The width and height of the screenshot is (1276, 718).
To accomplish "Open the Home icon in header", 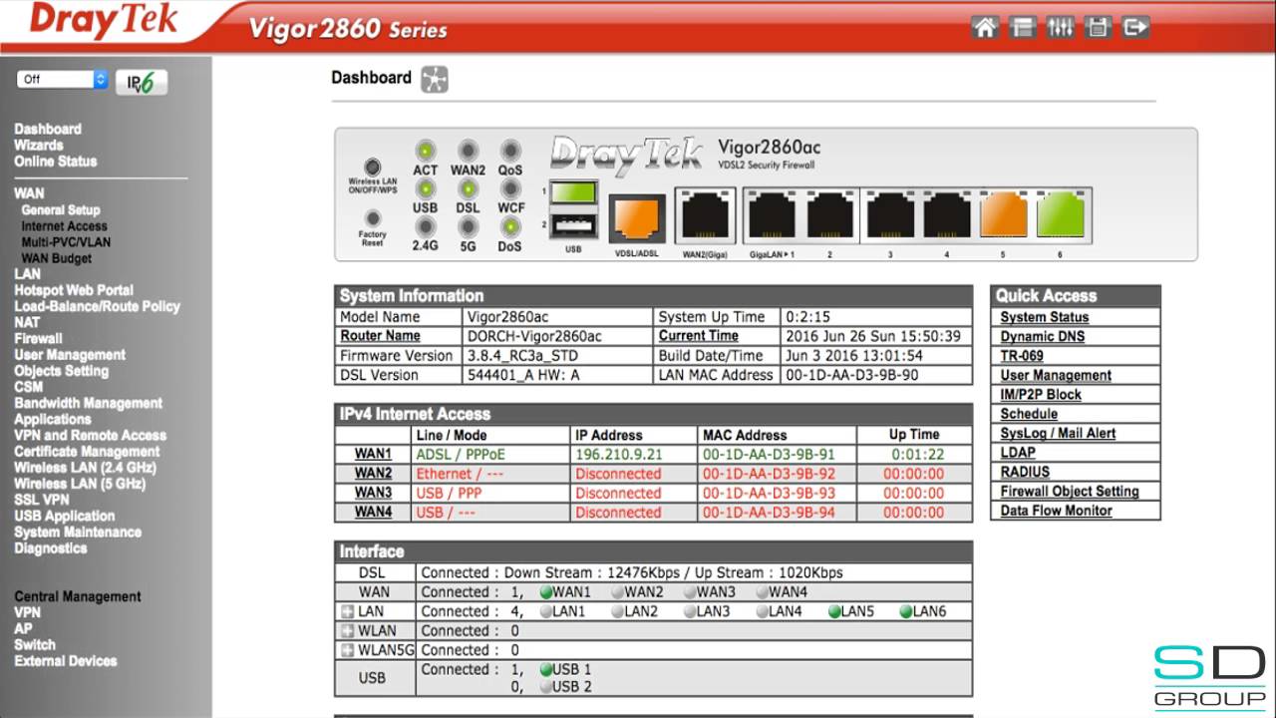I will click(985, 28).
